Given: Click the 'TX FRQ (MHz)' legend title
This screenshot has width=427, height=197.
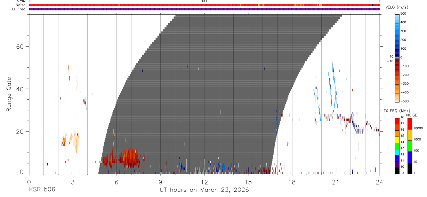Looking at the screenshot, I should point(396,111).
